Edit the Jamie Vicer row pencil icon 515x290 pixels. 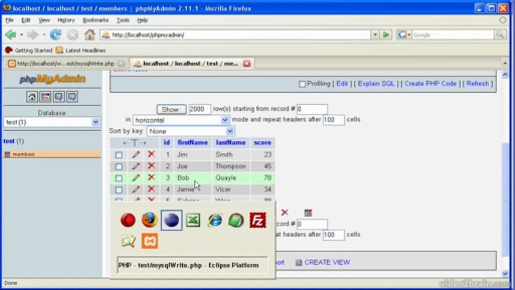tap(136, 189)
